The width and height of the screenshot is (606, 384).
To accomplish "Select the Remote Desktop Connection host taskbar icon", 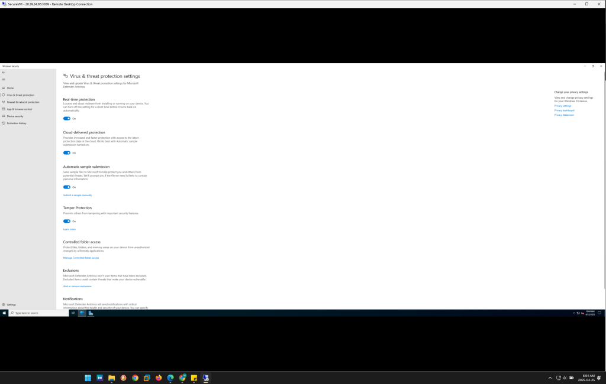I will [x=205, y=378].
